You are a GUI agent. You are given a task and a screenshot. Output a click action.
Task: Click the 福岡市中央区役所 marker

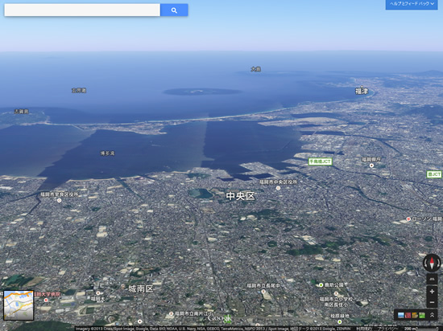point(278,188)
